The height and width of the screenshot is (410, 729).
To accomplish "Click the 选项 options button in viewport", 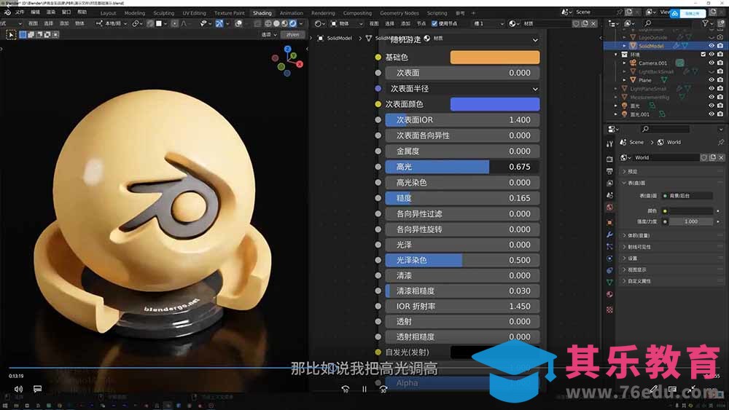I will [x=269, y=34].
